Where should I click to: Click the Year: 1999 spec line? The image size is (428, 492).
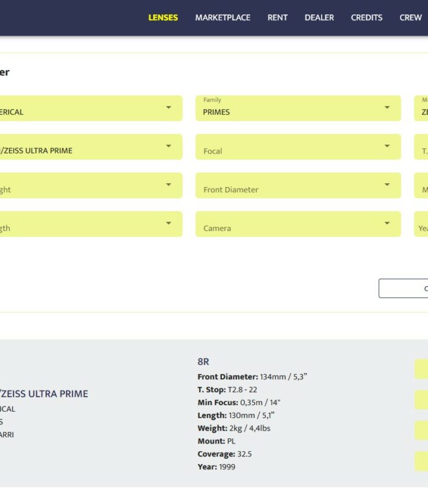tap(216, 467)
